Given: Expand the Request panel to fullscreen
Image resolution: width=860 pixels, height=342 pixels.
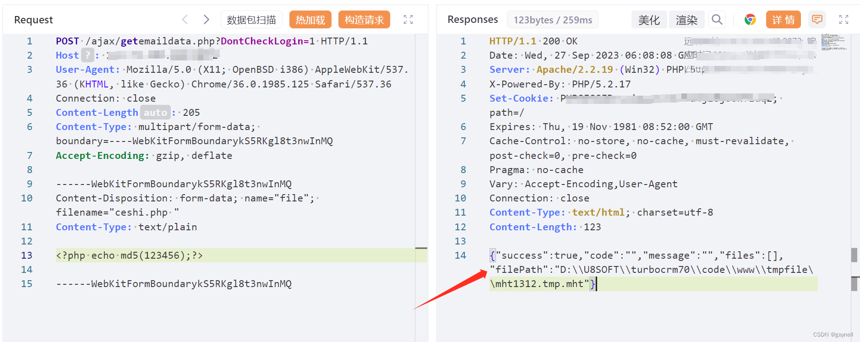Looking at the screenshot, I should (x=408, y=19).
